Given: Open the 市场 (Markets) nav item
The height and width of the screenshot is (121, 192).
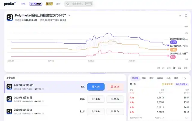Looking at the screenshot, I should pyautogui.click(x=23, y=4).
